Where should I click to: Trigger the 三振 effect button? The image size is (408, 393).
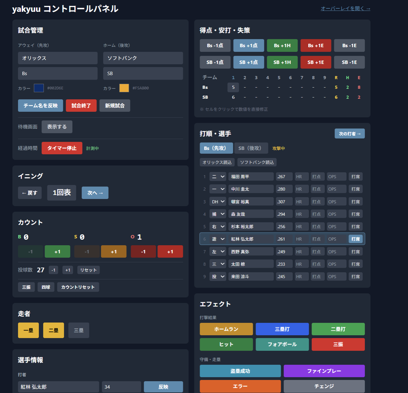(x=338, y=344)
